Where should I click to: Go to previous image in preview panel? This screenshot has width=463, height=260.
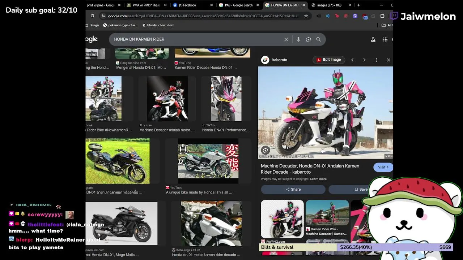352,60
